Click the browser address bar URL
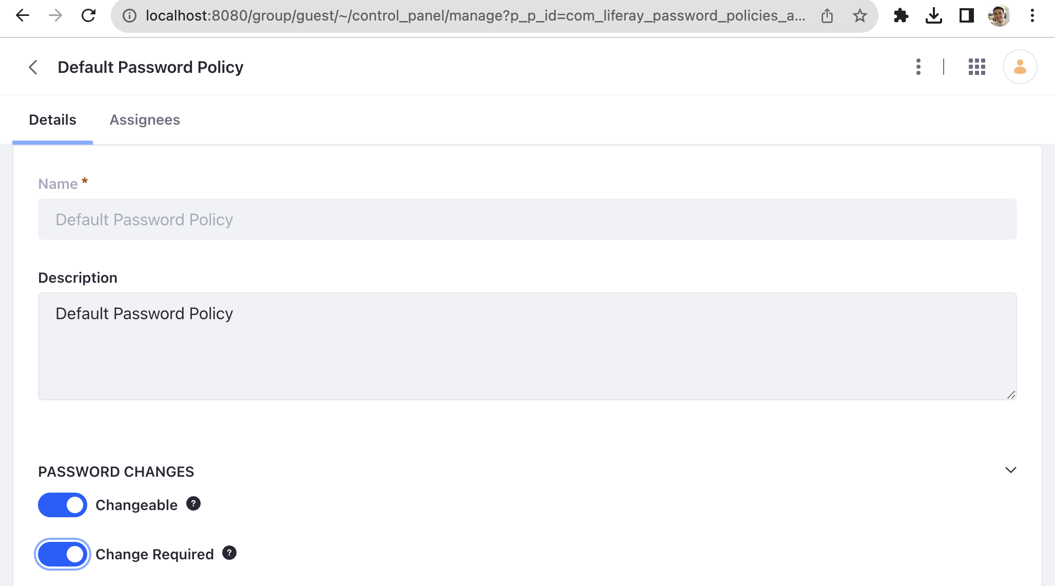 (x=475, y=16)
